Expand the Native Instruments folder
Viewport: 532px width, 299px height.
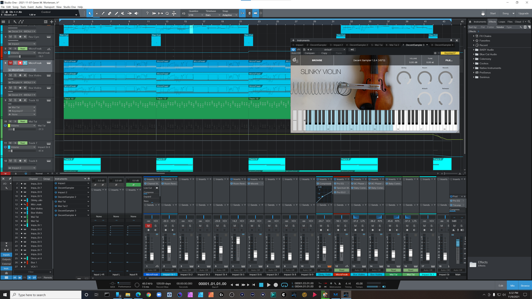[473, 68]
